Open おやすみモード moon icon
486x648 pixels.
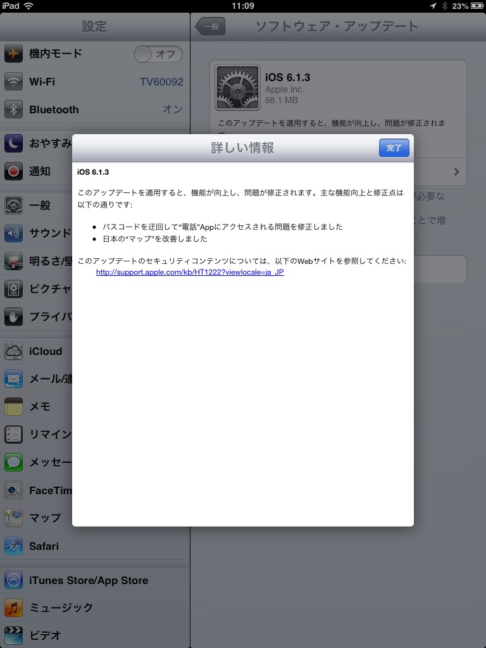point(14,144)
